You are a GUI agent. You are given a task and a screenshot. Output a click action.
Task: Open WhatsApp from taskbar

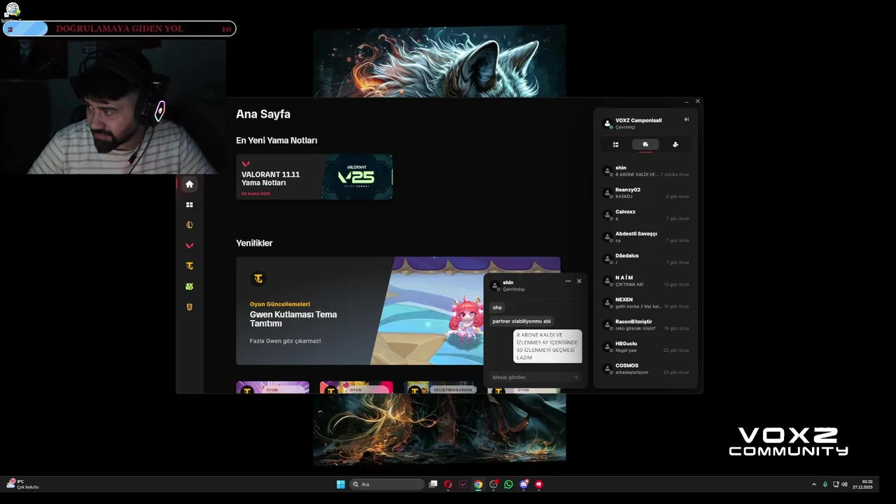pyautogui.click(x=509, y=484)
